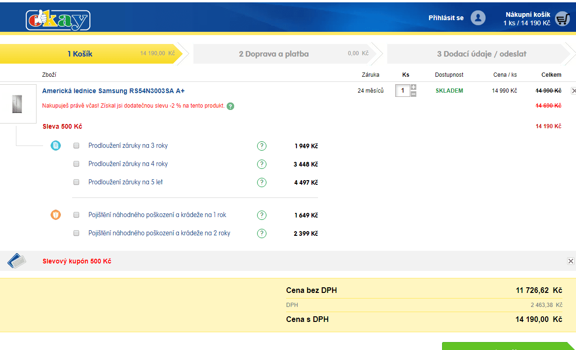
Task: Click the green continue button at bottom
Action: [508, 346]
